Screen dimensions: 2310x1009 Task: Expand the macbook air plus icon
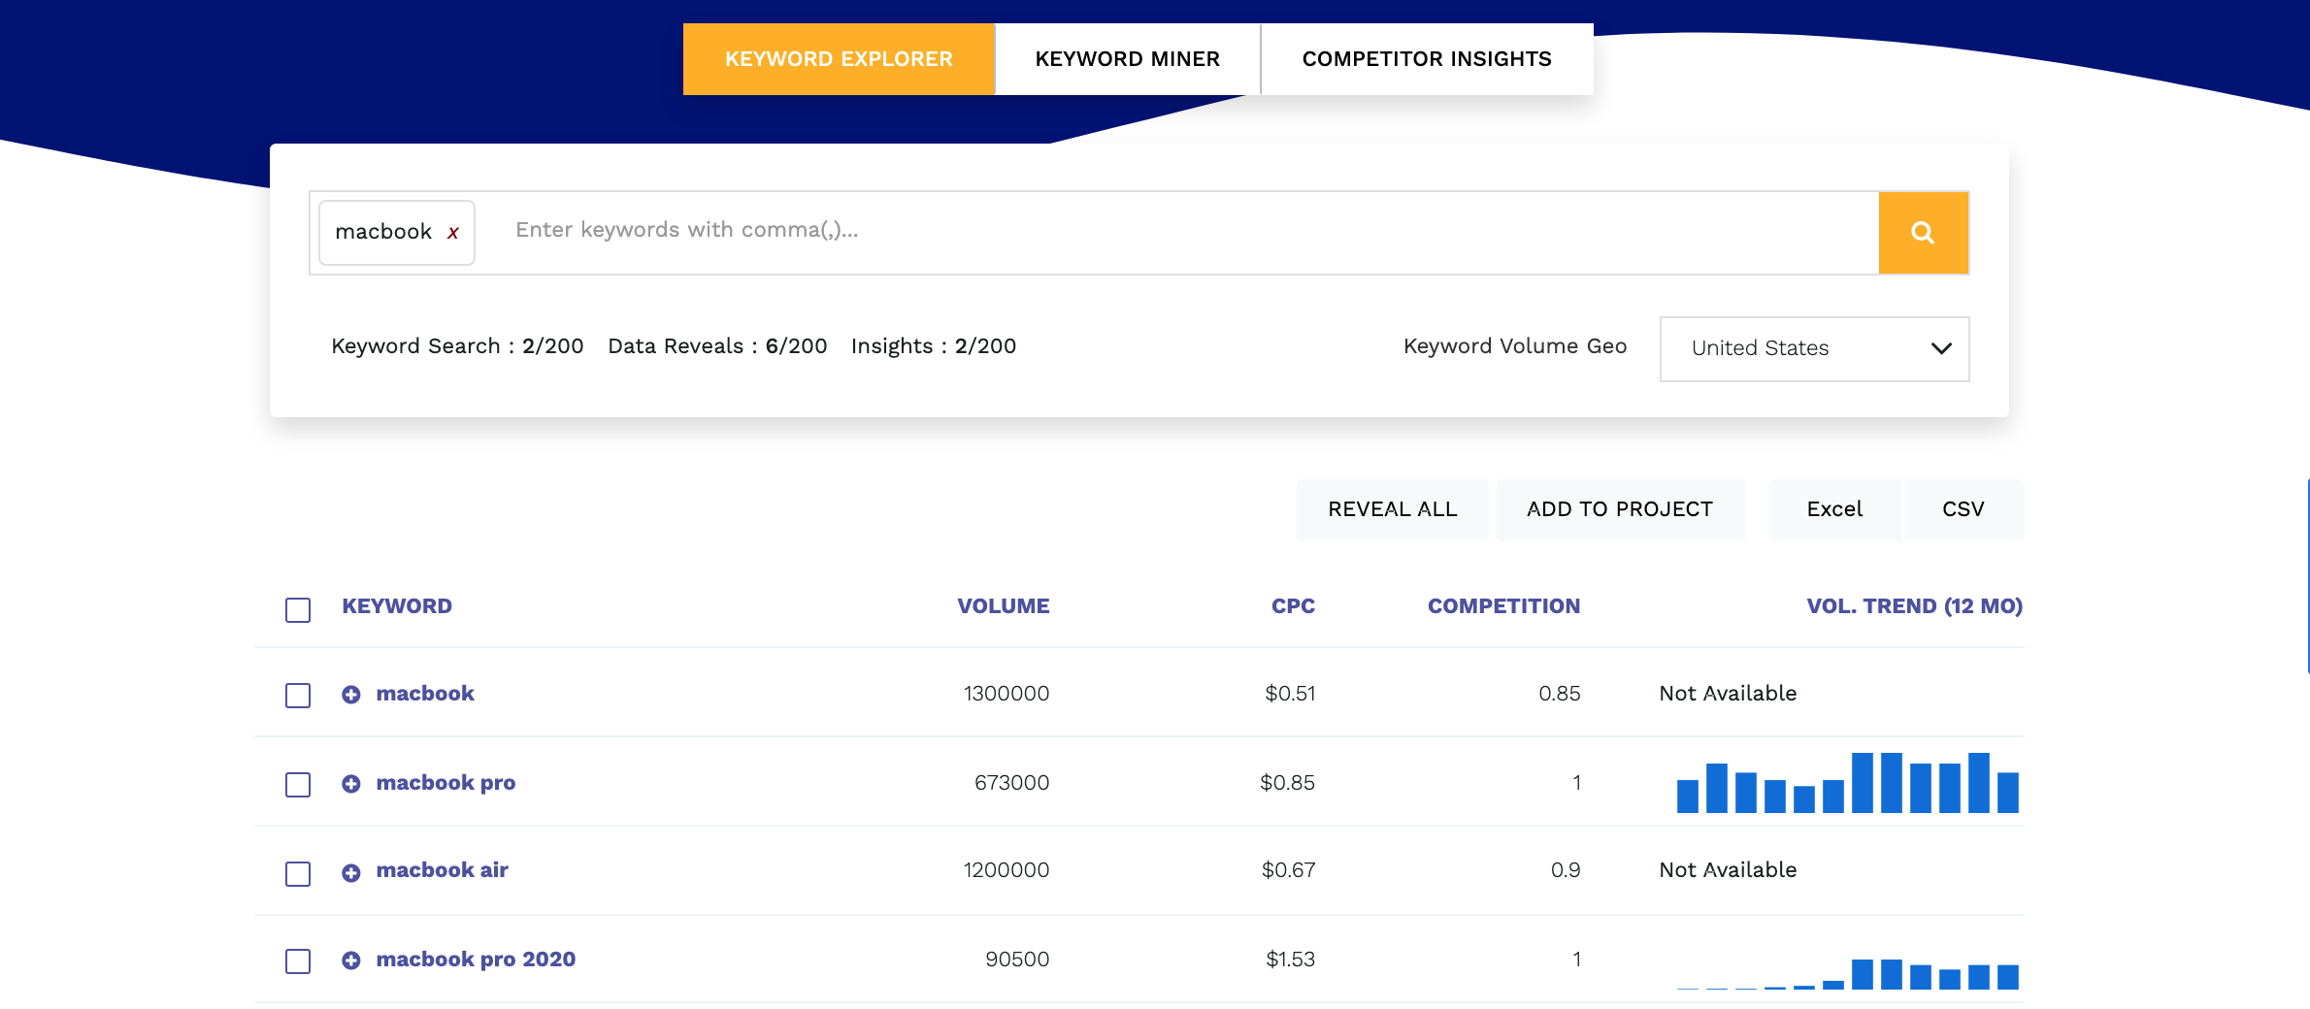coord(351,872)
